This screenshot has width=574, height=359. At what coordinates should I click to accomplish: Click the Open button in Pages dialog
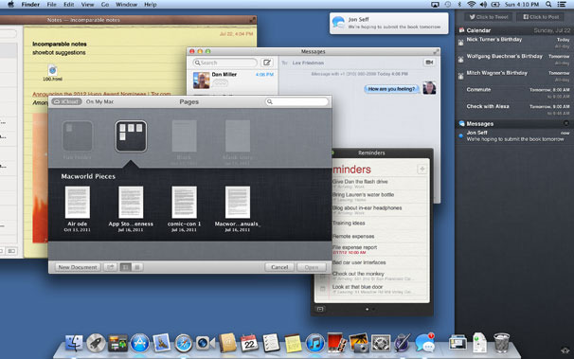tap(312, 267)
